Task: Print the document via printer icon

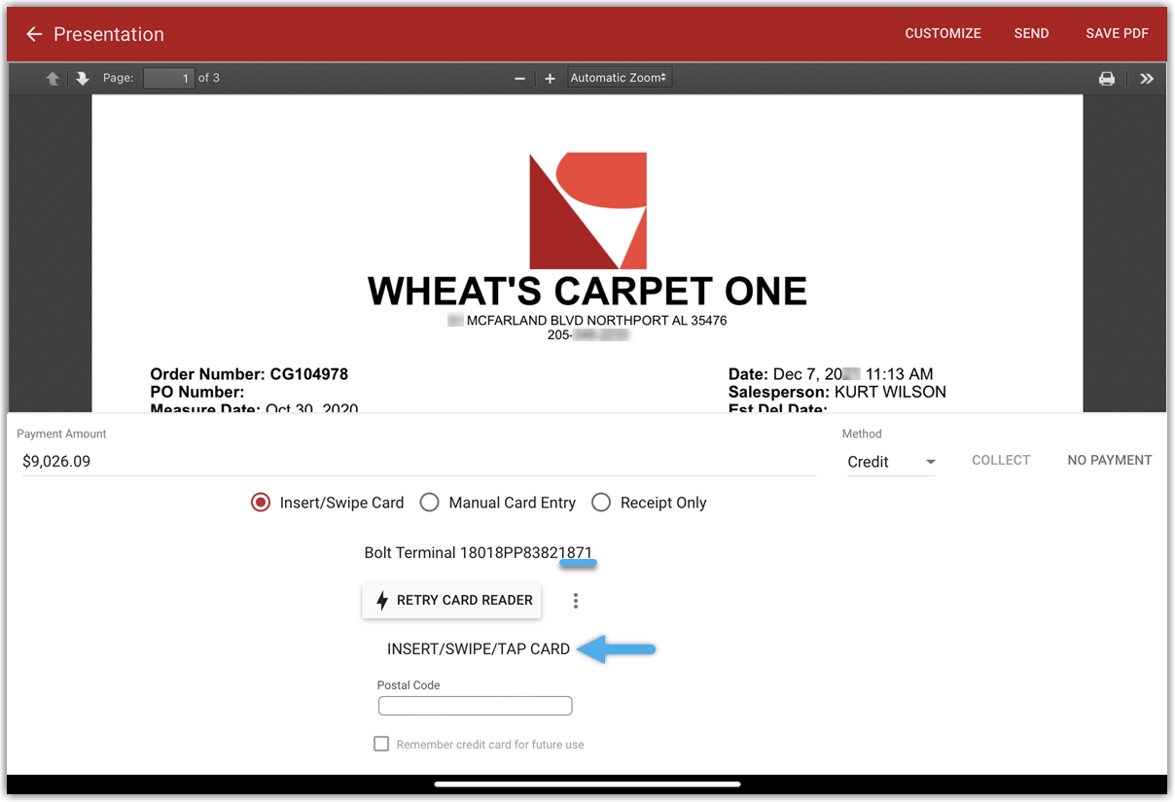Action: tap(1107, 79)
